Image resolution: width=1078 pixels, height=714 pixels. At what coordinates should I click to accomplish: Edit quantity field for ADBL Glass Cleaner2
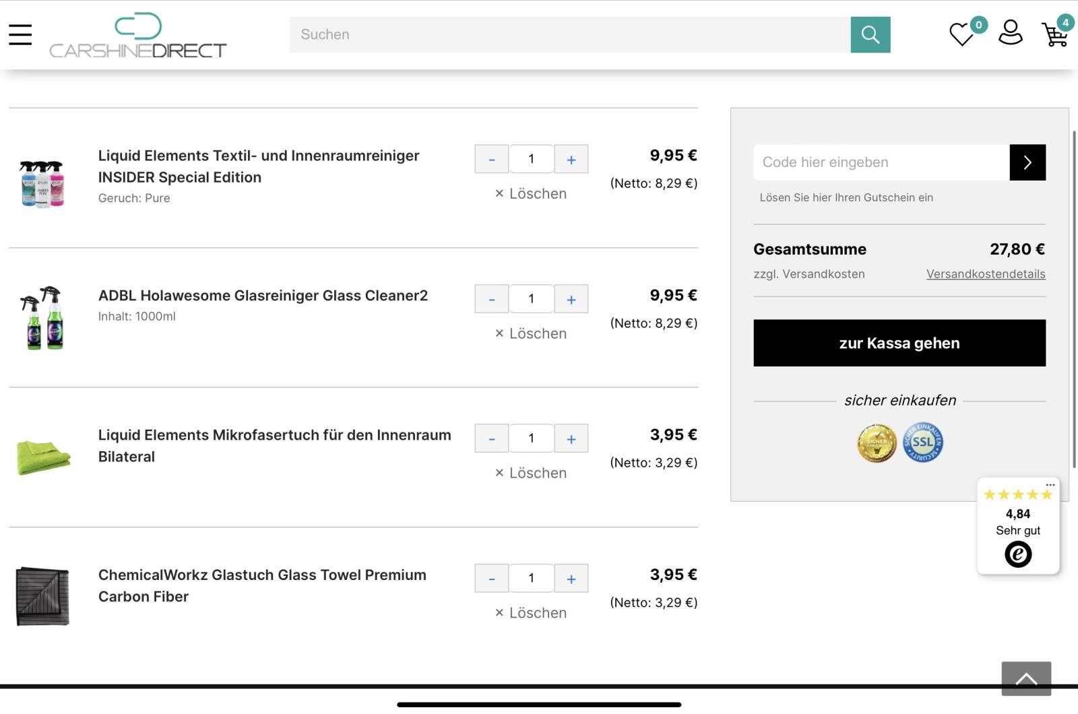[532, 299]
